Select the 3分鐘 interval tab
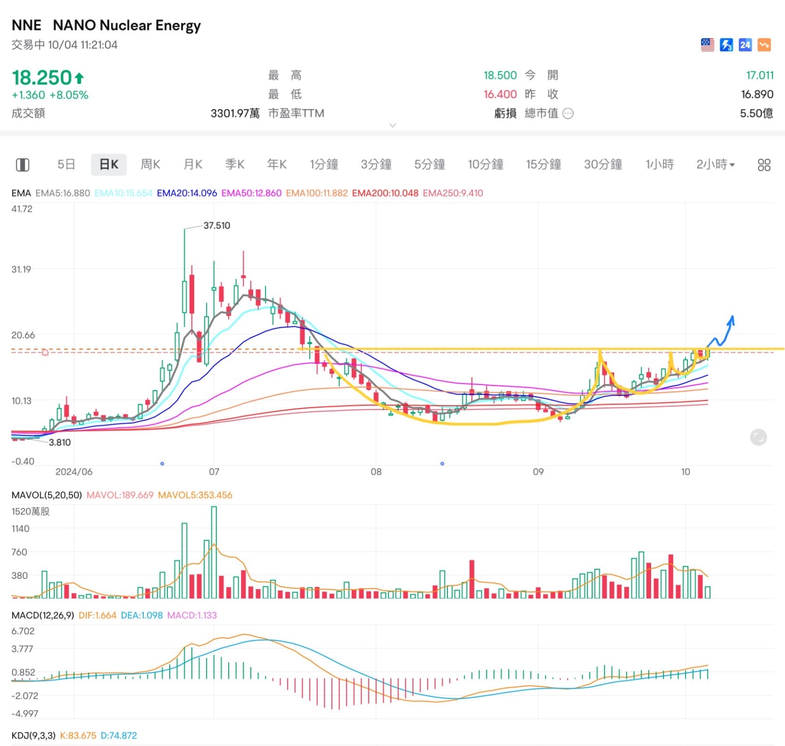 [376, 164]
